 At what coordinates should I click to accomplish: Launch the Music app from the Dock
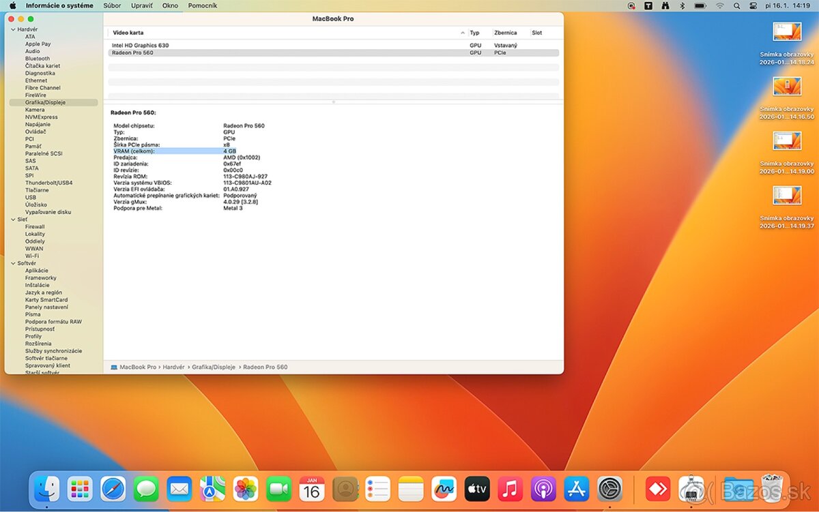510,489
